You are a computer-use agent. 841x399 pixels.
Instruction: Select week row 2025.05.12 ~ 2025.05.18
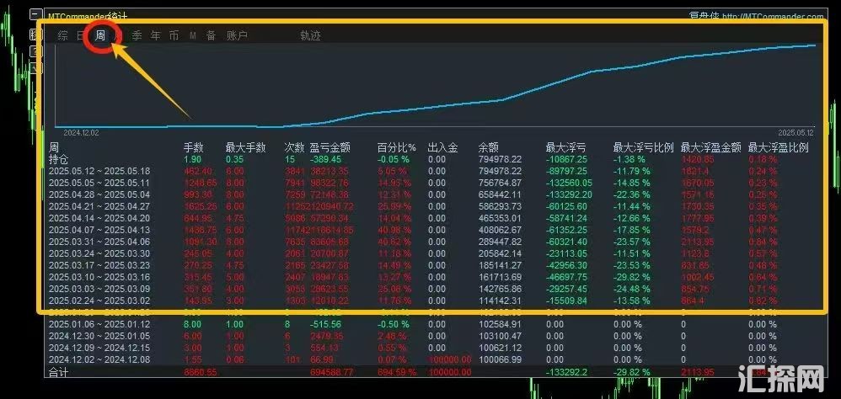(x=99, y=172)
